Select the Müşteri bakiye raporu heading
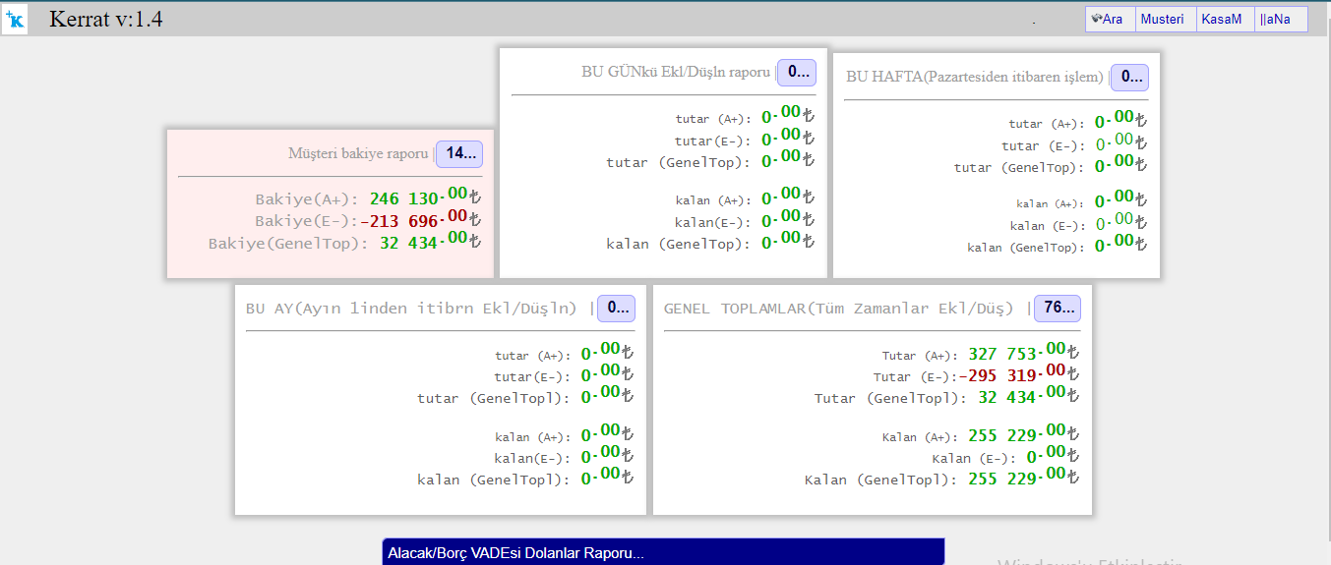This screenshot has height=565, width=1331. (358, 153)
